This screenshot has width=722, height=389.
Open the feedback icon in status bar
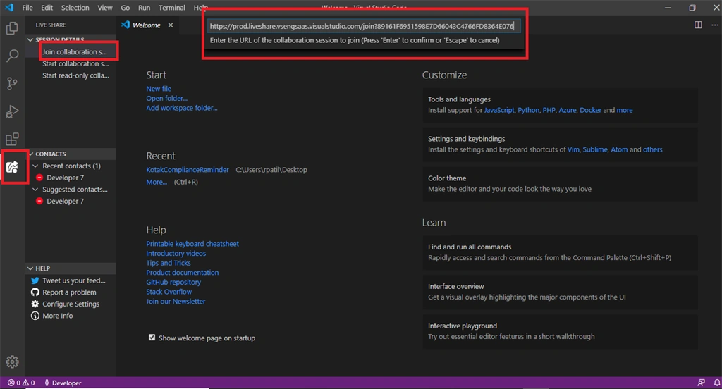tap(702, 383)
